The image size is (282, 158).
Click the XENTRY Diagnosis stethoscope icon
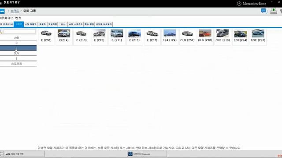pos(130,154)
